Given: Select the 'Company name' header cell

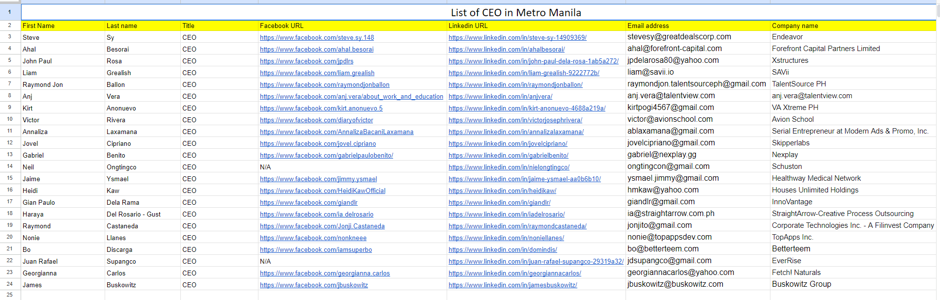Looking at the screenshot, I should click(x=853, y=26).
